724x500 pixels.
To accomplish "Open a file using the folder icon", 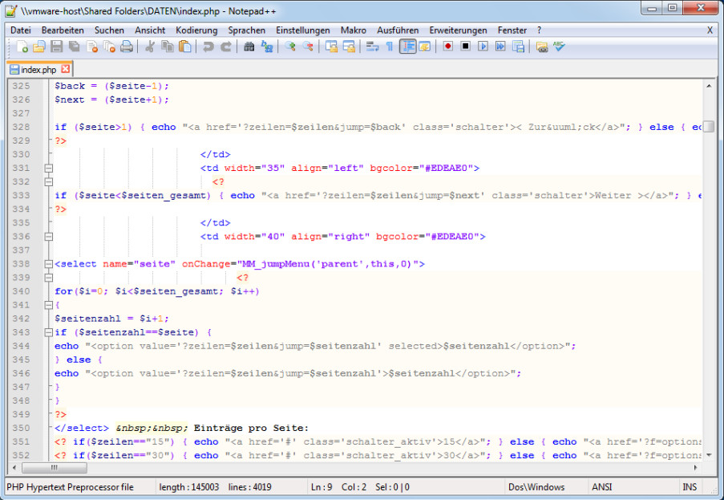I will point(39,47).
